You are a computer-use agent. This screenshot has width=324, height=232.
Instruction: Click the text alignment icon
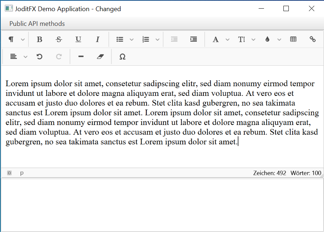pyautogui.click(x=13, y=56)
